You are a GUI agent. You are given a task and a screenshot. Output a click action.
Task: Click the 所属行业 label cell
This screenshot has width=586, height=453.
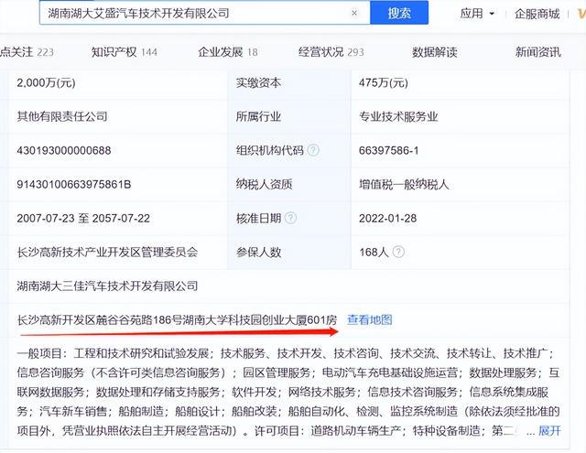click(289, 116)
